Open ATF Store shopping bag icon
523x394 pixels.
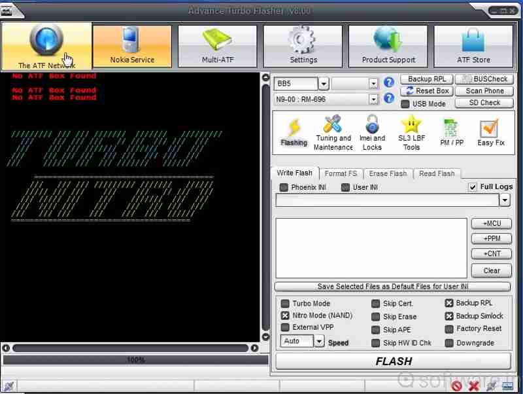[473, 40]
